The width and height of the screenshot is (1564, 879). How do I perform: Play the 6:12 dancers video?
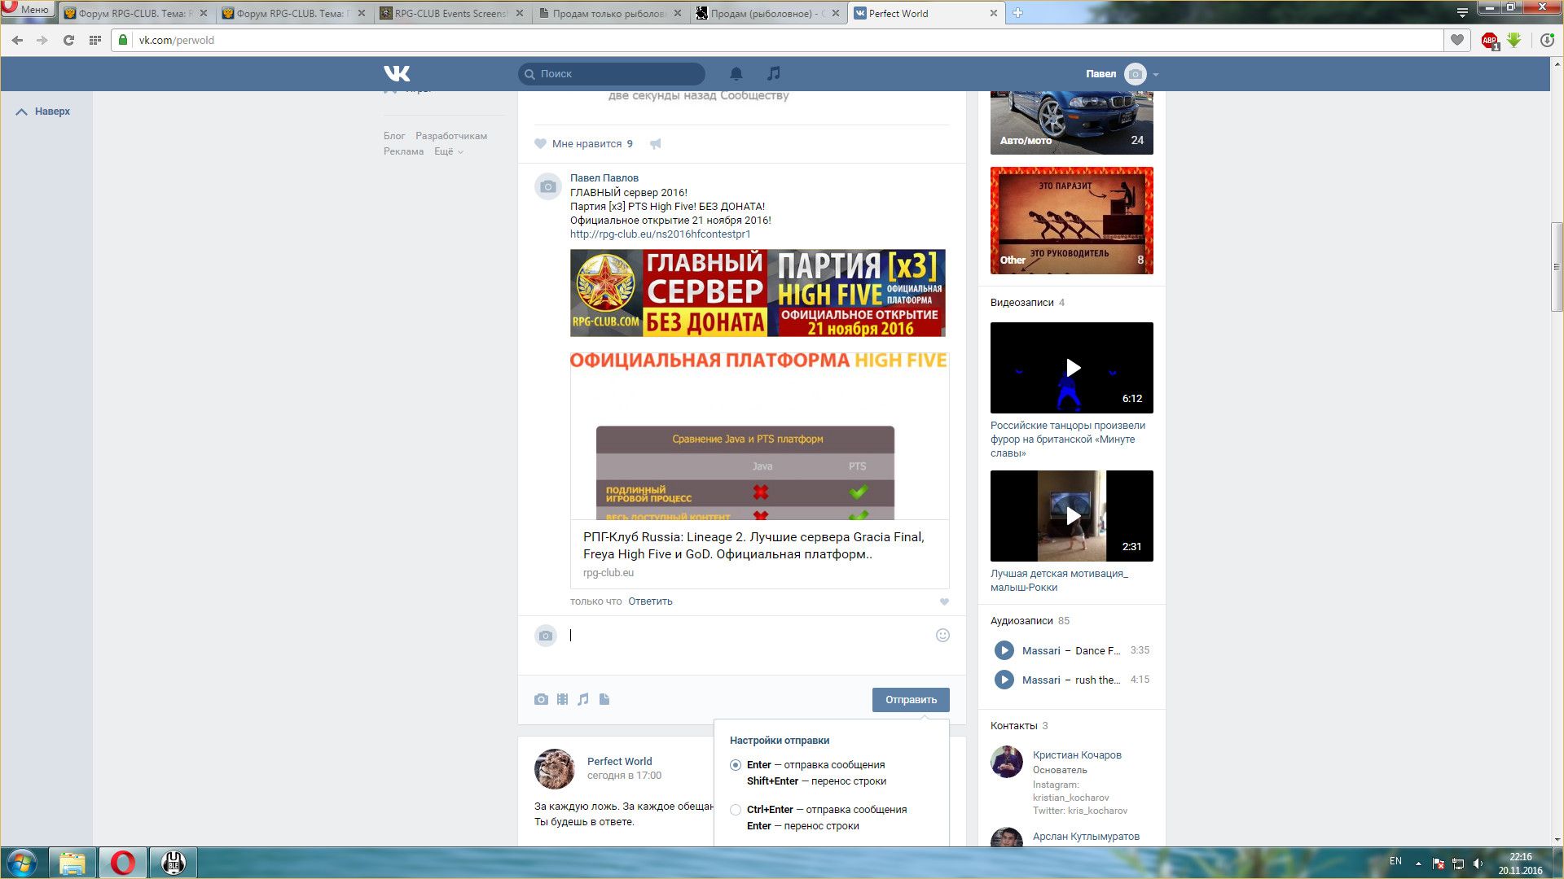point(1072,368)
